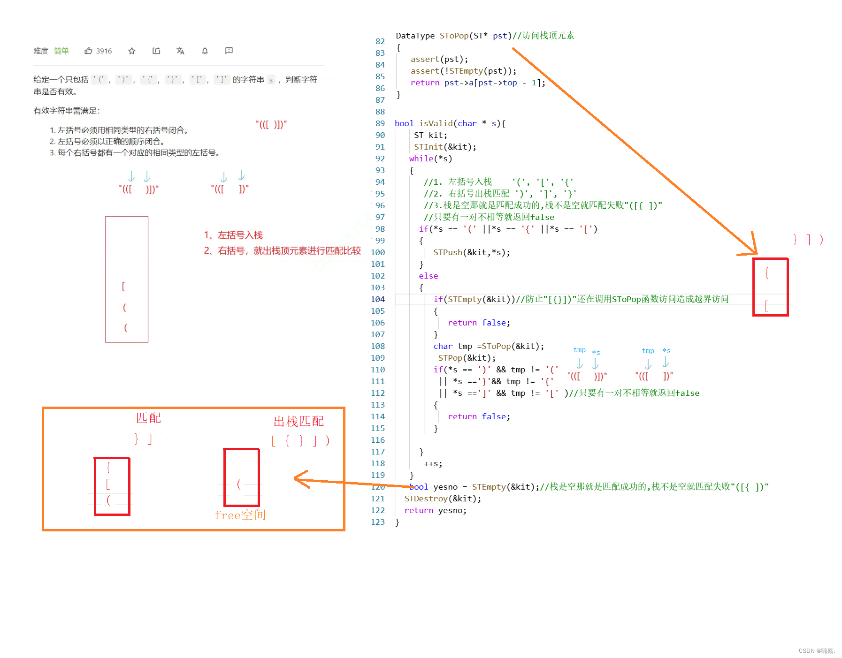Click the bell notification icon
Screen dimensions: 842x658
tap(205, 51)
